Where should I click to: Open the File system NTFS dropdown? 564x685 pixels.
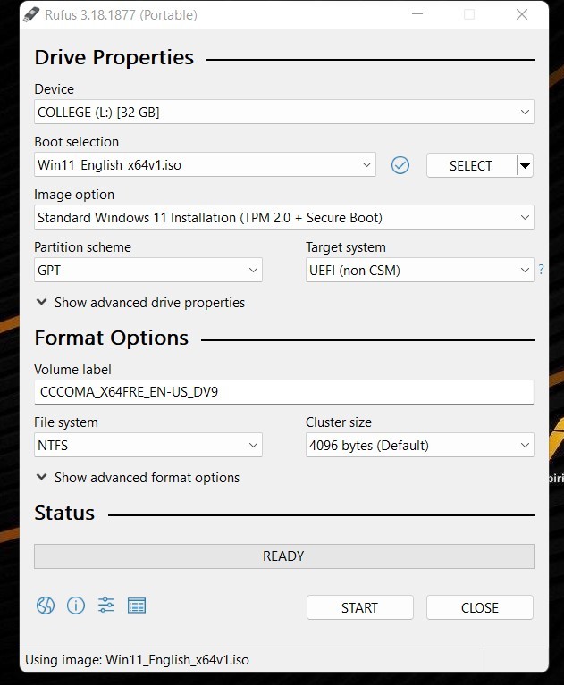point(148,445)
